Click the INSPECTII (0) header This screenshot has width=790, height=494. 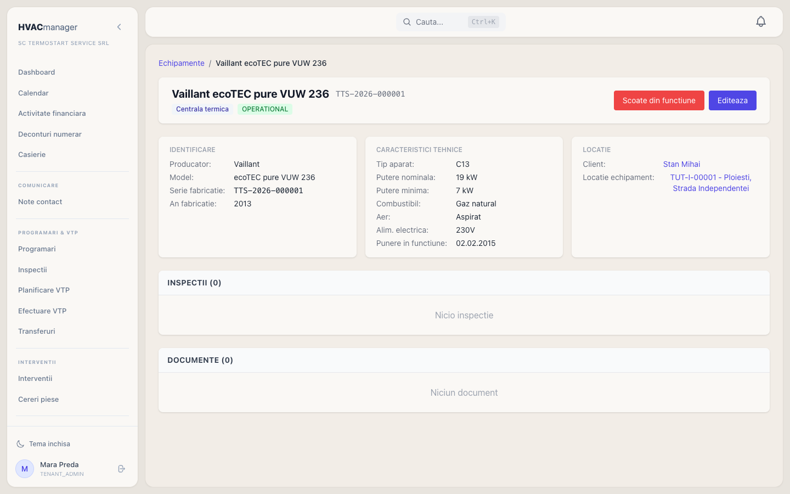[x=194, y=283]
